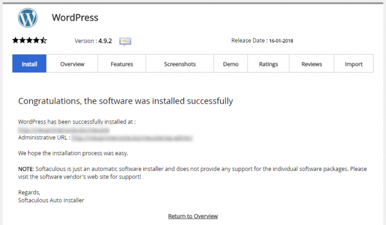
Task: Open the version changelog icon
Action: click(x=125, y=41)
